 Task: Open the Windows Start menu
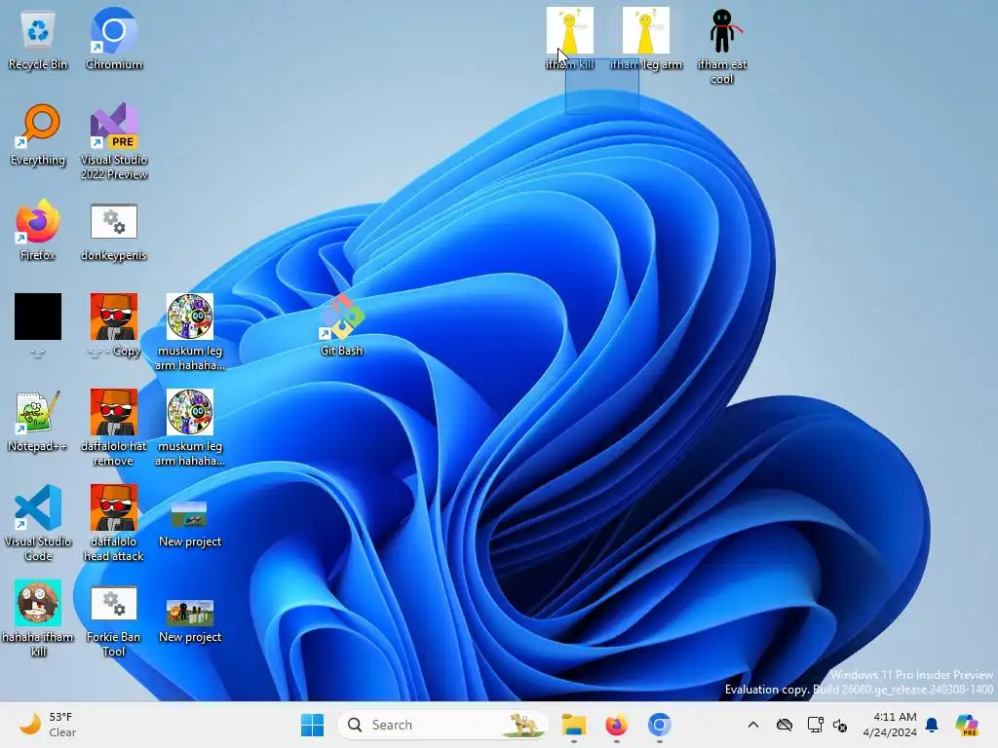coord(312,725)
